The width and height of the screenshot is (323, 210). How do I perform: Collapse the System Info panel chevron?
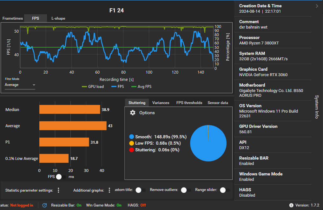point(317,6)
